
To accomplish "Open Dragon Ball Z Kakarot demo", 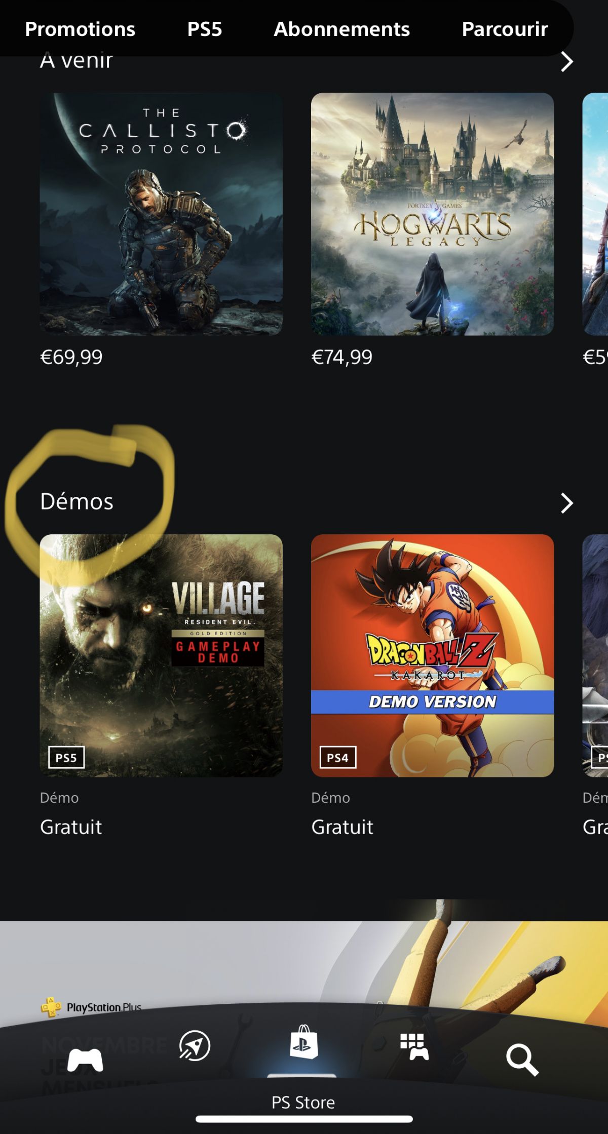I will point(432,655).
